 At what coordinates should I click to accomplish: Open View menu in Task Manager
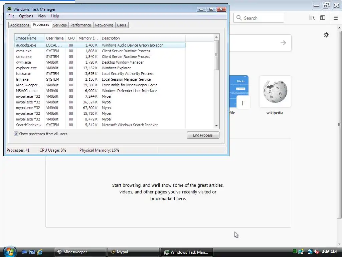[42, 16]
